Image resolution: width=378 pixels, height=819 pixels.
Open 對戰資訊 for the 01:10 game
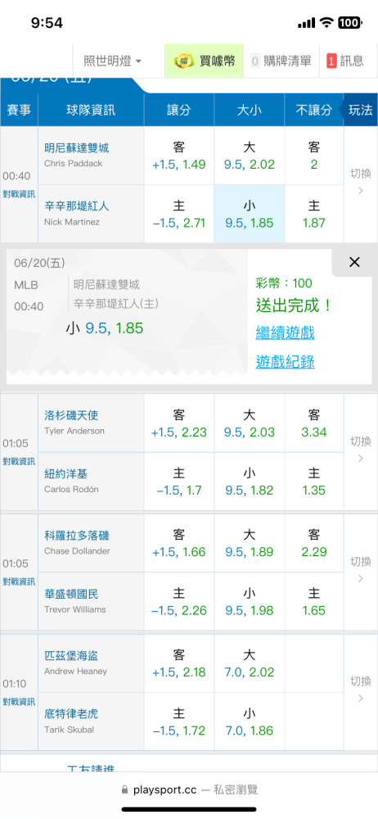click(20, 702)
